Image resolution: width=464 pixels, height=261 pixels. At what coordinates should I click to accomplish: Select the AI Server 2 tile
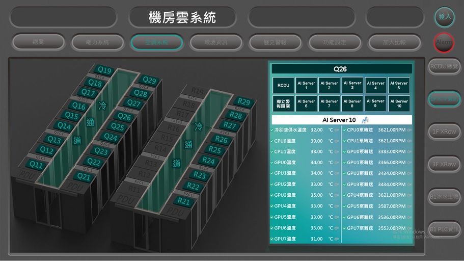(330, 85)
